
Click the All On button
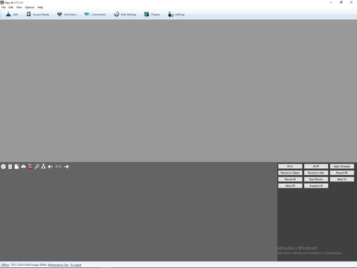[290, 166]
